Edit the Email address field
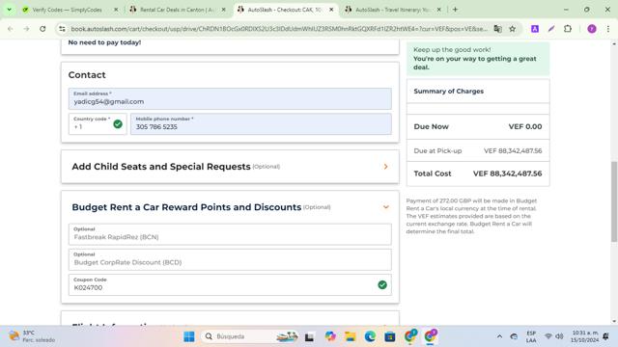The height and width of the screenshot is (347, 618). 230,98
